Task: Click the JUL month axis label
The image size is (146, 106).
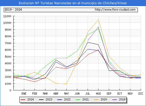Action: (88, 94)
